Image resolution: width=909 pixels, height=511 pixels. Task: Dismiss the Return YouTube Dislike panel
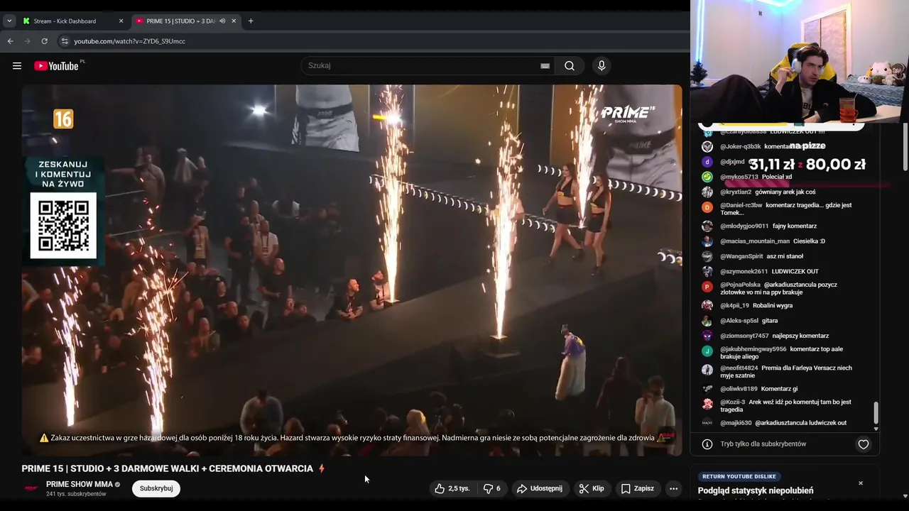tap(861, 483)
